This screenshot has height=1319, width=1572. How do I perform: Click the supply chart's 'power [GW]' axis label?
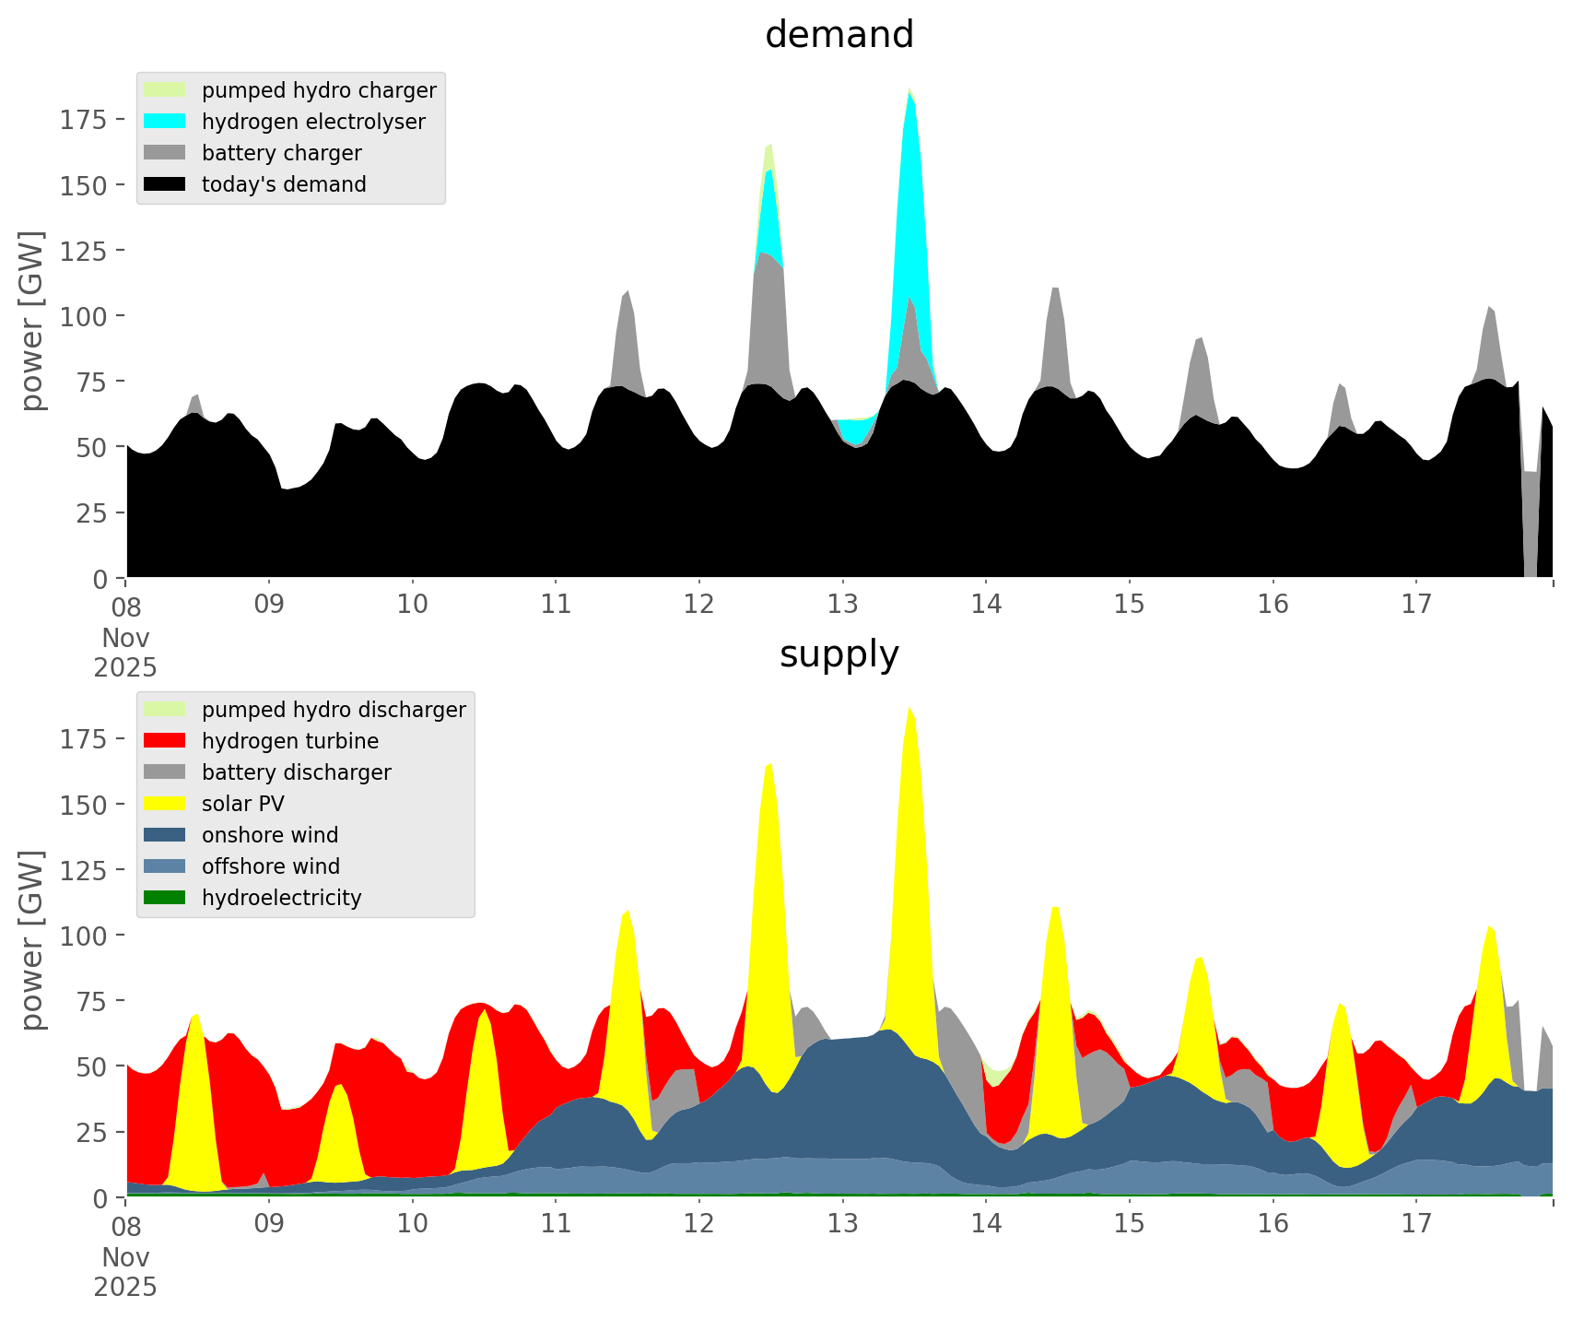coord(32,940)
